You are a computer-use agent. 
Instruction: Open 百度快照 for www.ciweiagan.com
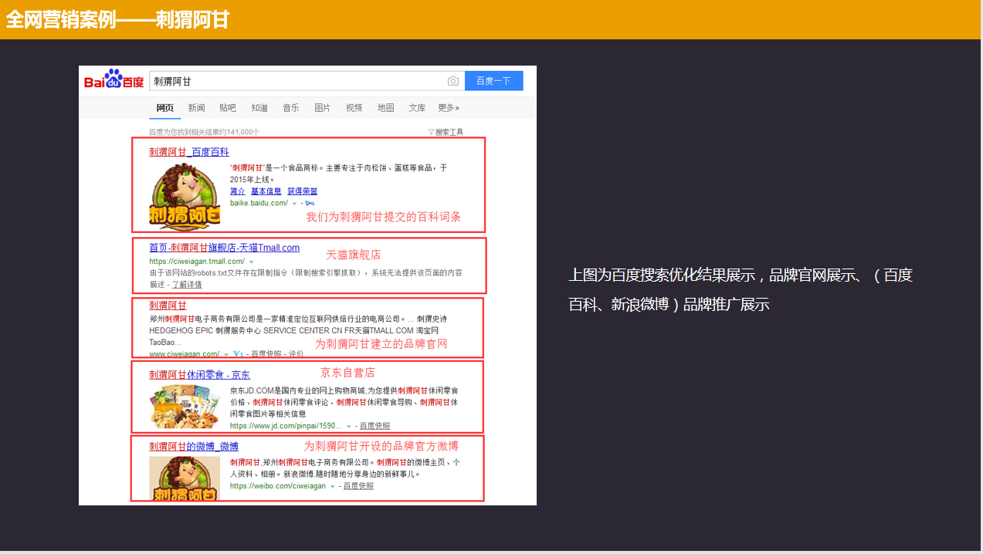(x=266, y=354)
